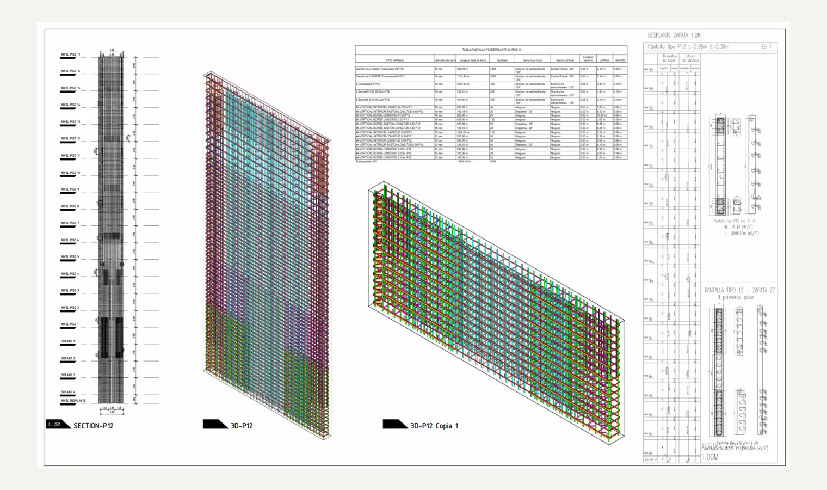Image resolution: width=827 pixels, height=490 pixels.
Task: Select the ANCHO column header
Action: coord(620,60)
